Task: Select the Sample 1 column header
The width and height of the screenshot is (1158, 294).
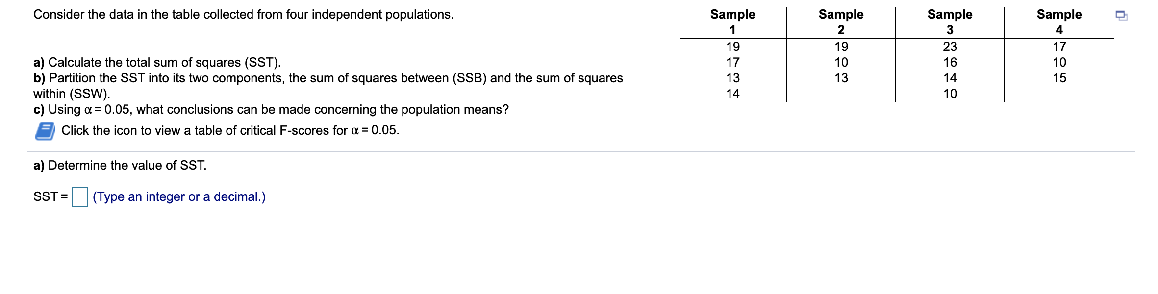Action: 732,22
